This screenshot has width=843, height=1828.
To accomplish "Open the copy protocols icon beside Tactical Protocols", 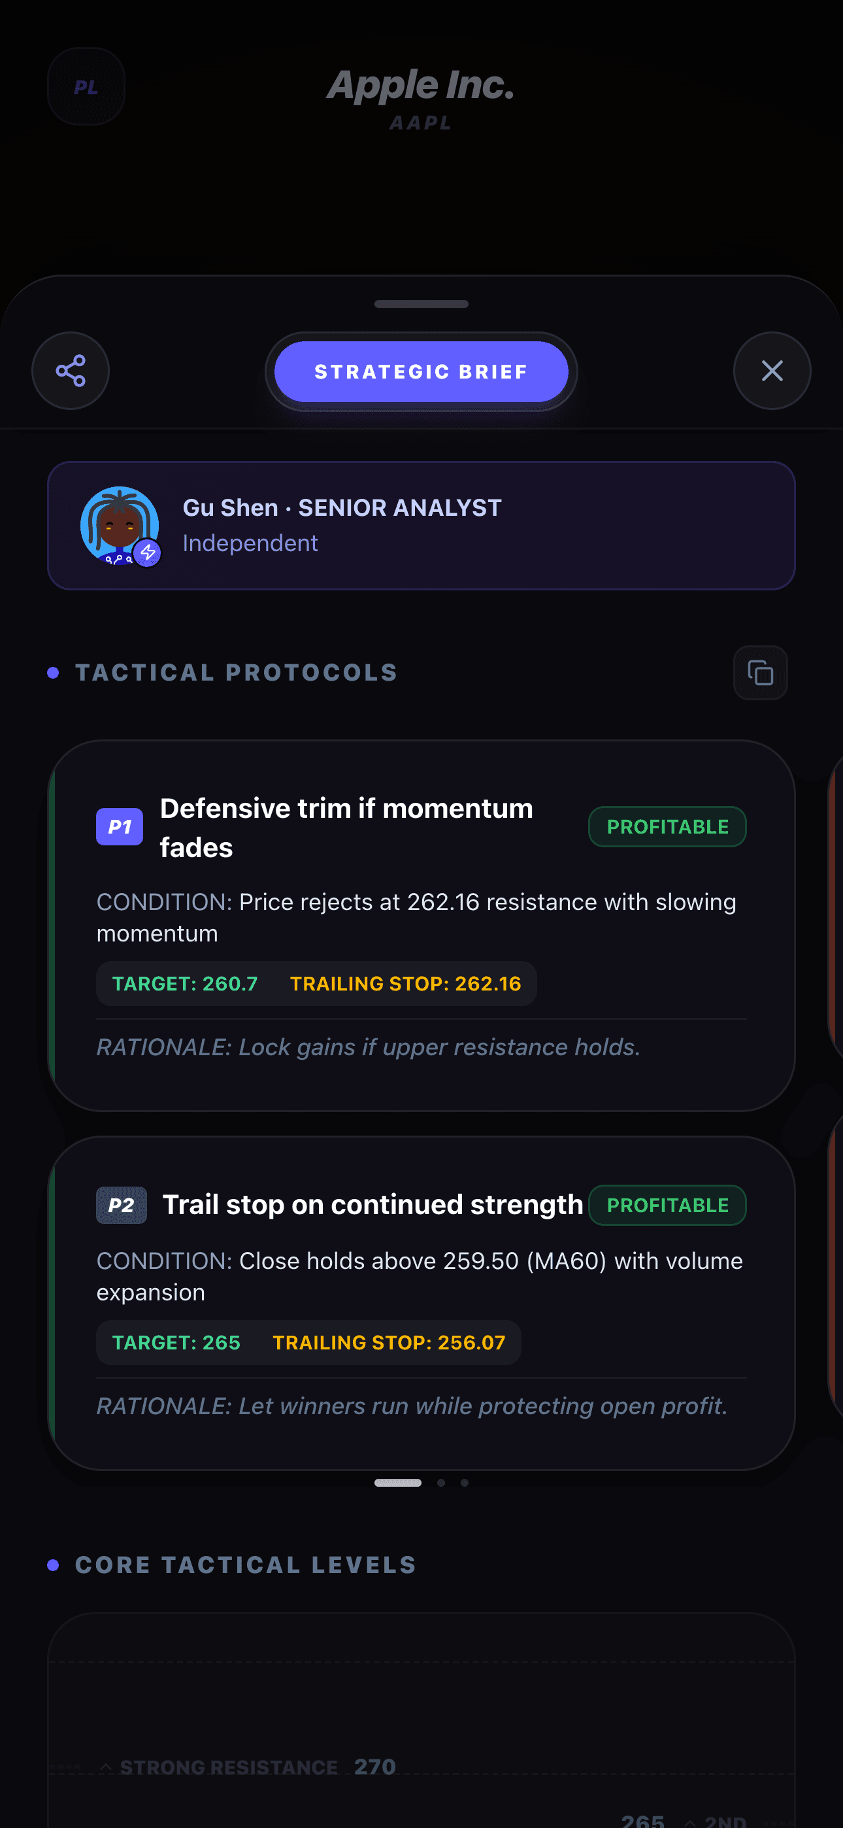I will click(x=759, y=673).
